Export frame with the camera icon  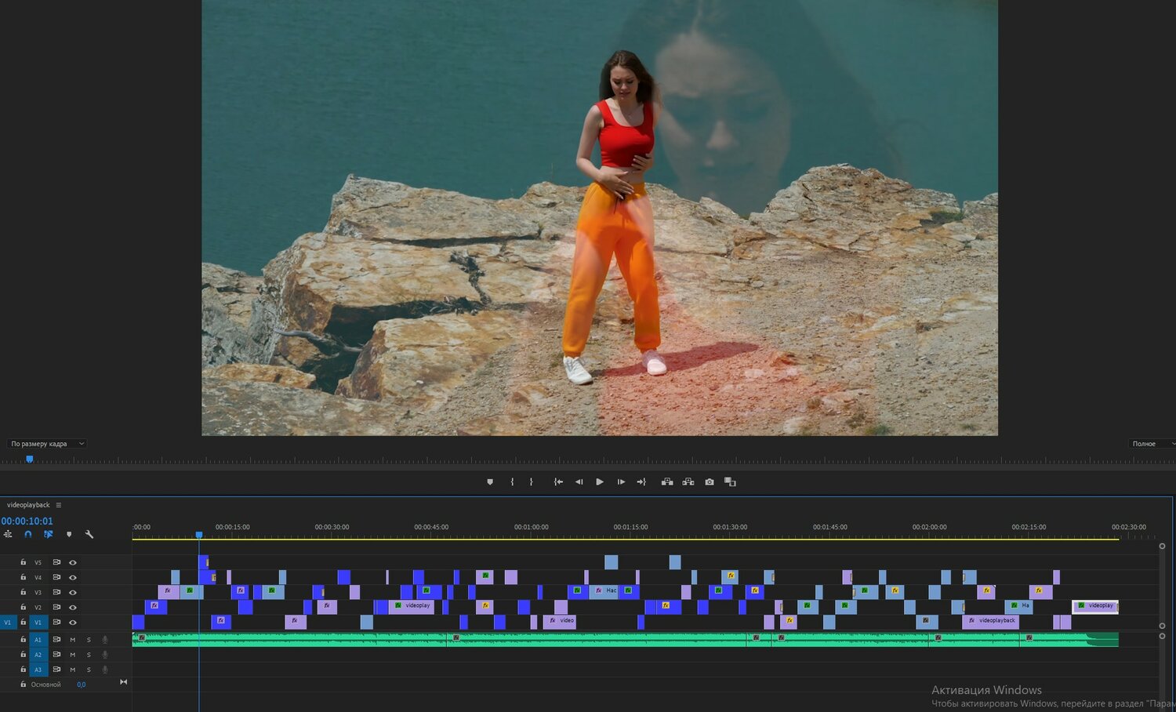(x=710, y=482)
